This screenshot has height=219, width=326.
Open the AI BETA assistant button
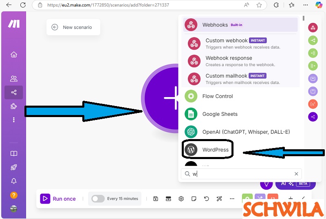295,185
